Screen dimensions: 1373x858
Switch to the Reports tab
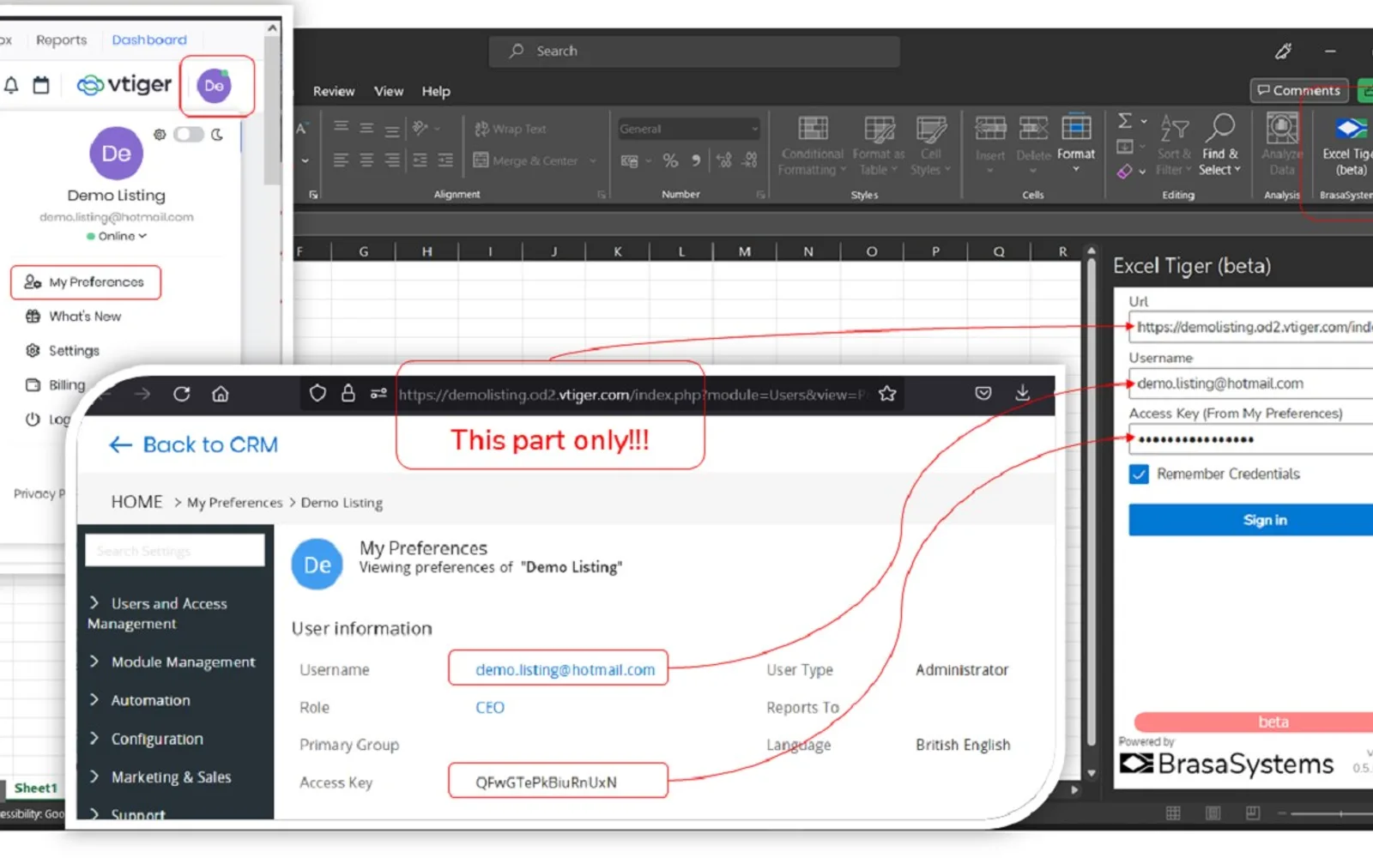coord(61,39)
